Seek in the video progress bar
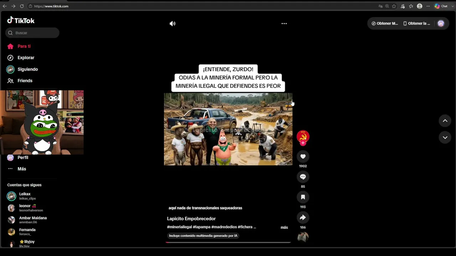The width and height of the screenshot is (456, 256). click(228, 242)
